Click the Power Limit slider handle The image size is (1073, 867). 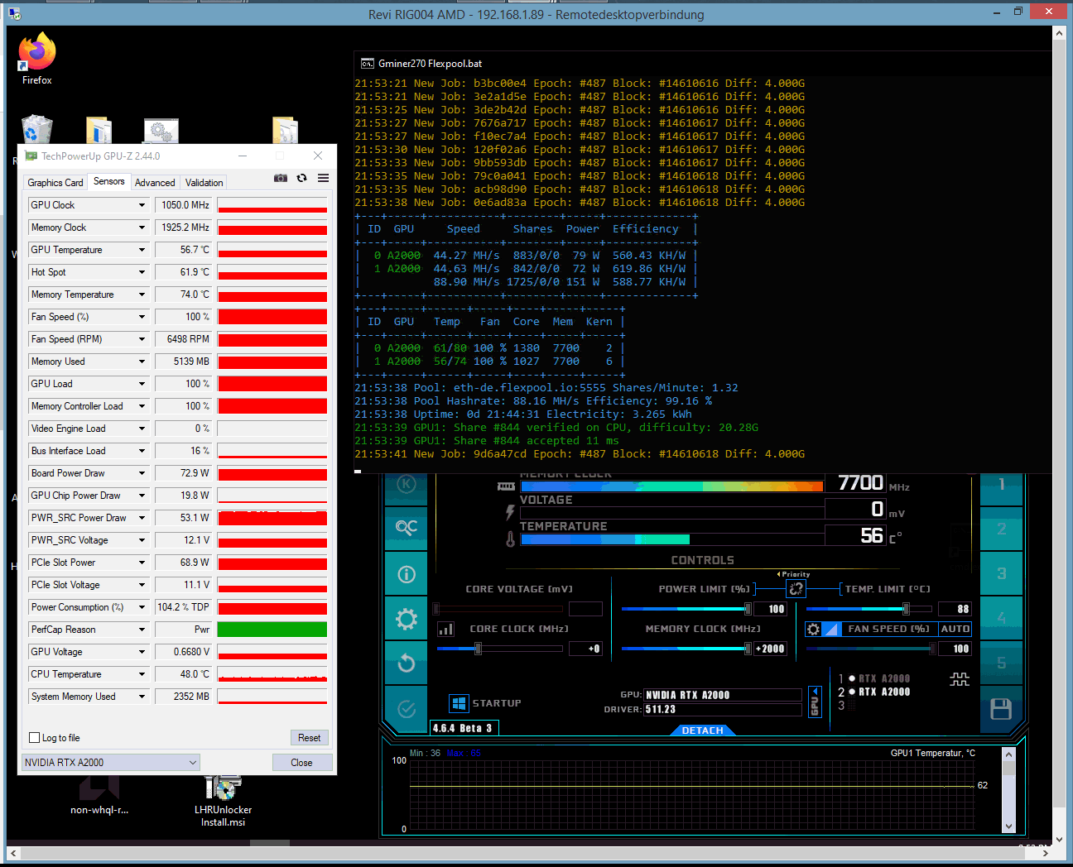coord(748,609)
